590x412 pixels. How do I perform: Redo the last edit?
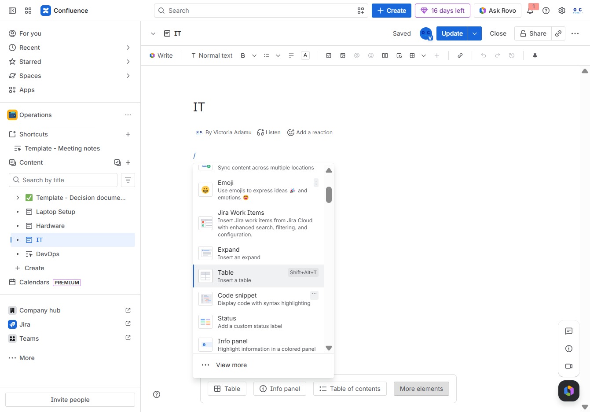coord(498,55)
